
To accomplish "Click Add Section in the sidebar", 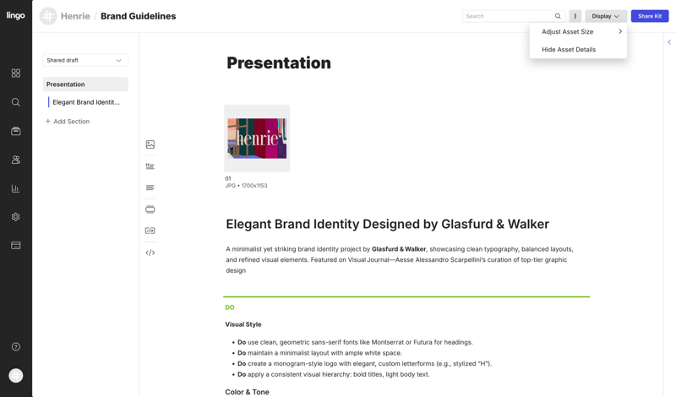I will [68, 122].
